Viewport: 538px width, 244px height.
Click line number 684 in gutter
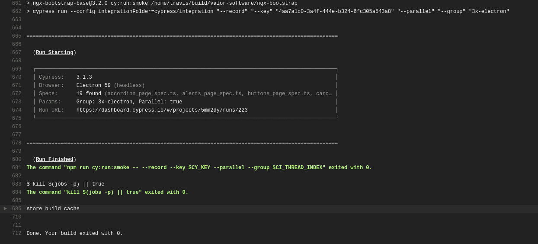pos(16,193)
